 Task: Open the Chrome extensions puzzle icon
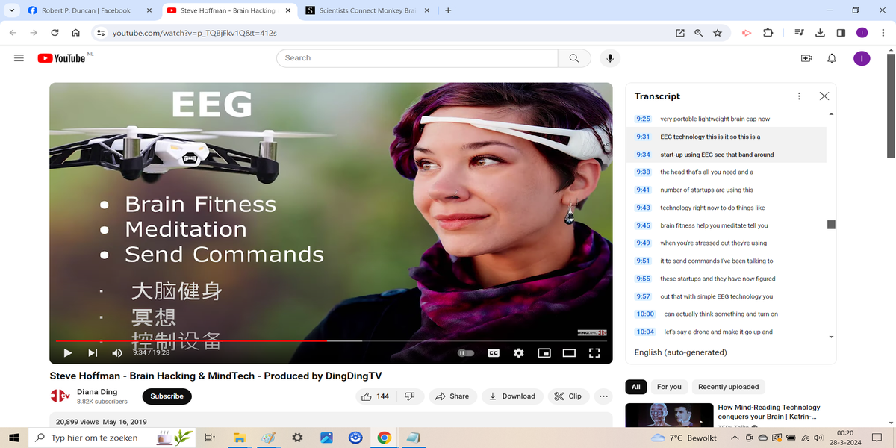[x=768, y=33]
